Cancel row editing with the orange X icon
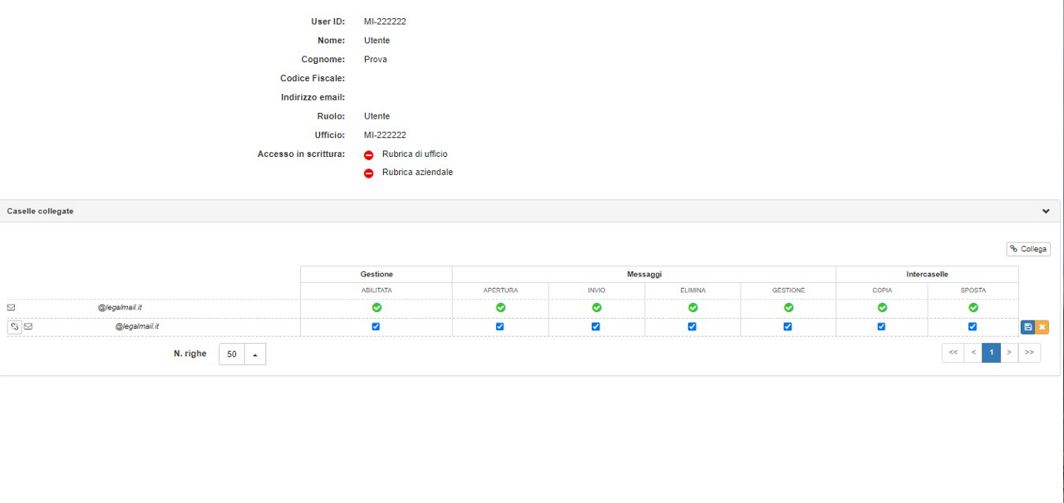 click(1042, 327)
